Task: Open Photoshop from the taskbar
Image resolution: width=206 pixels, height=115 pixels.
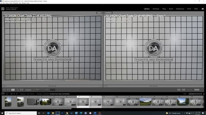Action: click(x=62, y=113)
